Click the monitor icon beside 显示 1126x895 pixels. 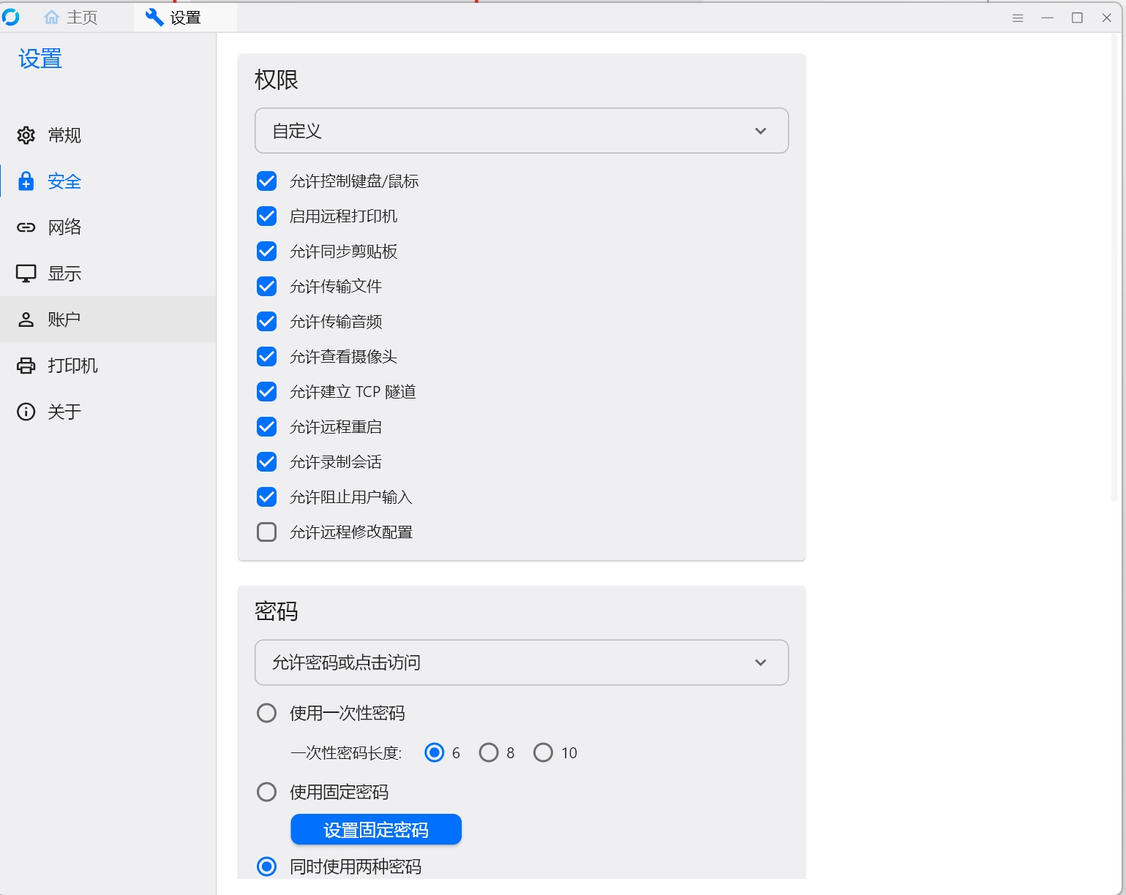(x=26, y=273)
